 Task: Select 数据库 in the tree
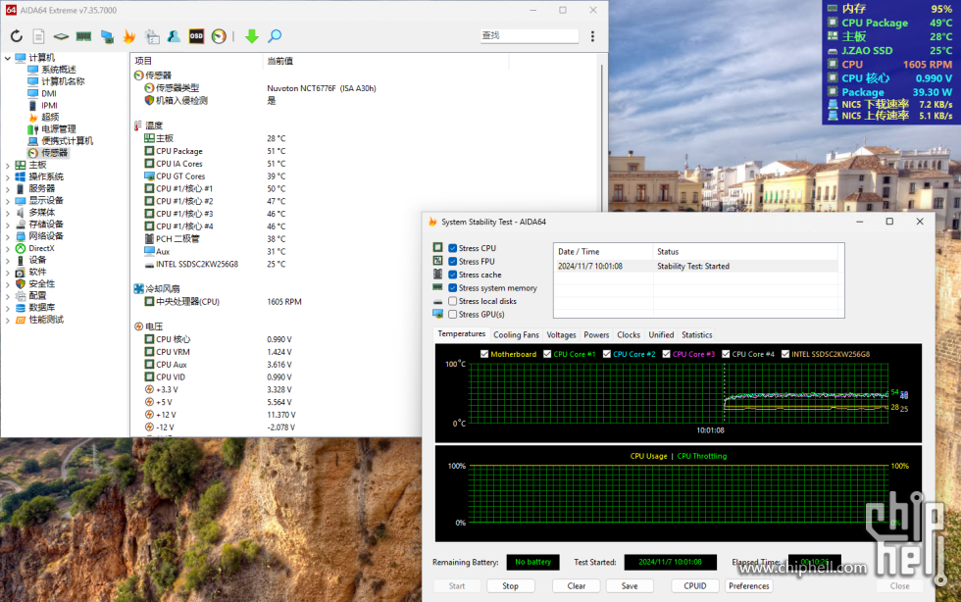[41, 308]
